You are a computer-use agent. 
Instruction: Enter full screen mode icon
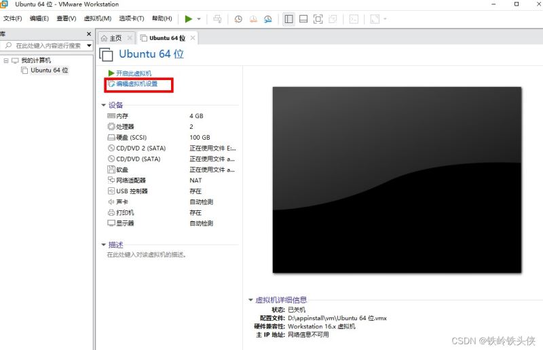[318, 19]
